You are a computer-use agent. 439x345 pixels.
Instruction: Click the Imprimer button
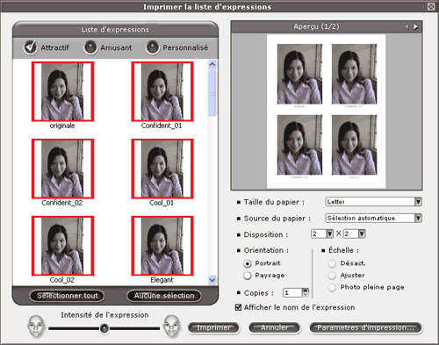pyautogui.click(x=213, y=327)
